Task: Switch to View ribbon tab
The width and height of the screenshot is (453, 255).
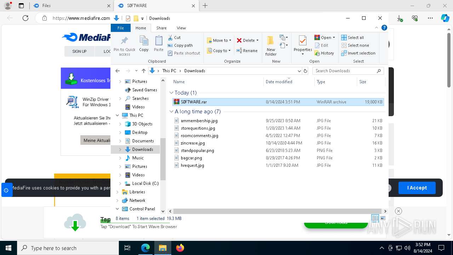Action: click(x=181, y=28)
